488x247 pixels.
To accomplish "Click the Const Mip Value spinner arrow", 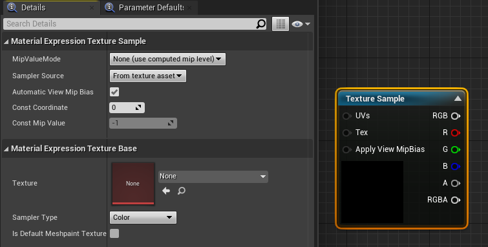I will [171, 123].
